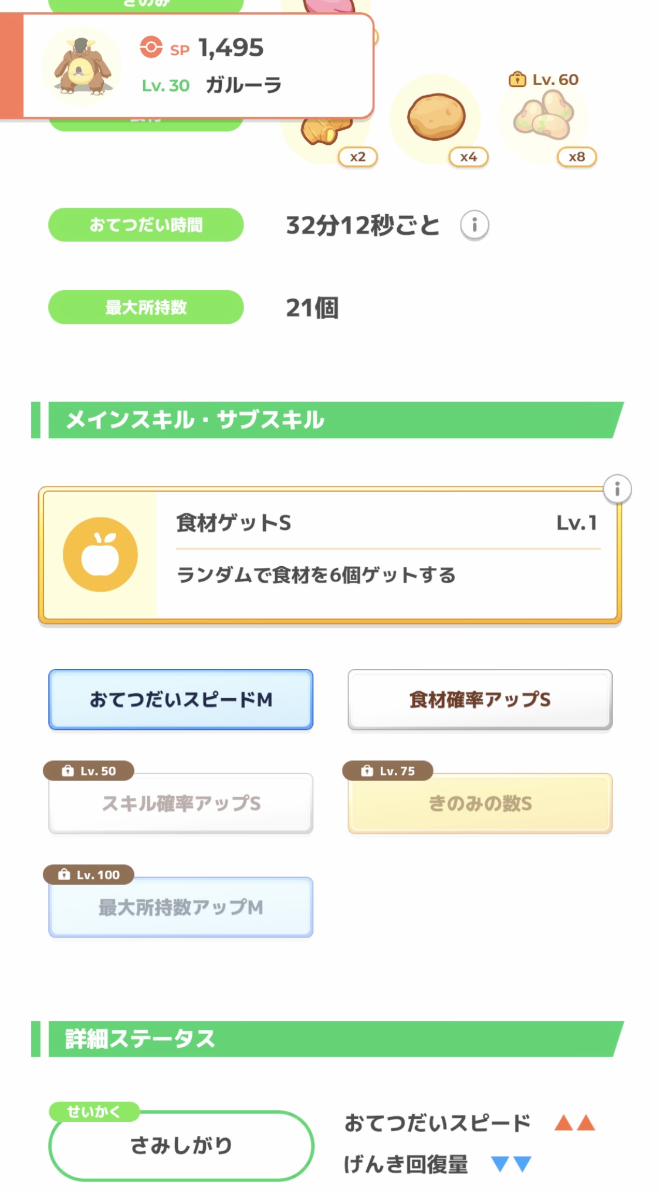Tap locked 最大所持数アップM sub skill
The image size is (660, 1191).
tap(181, 907)
